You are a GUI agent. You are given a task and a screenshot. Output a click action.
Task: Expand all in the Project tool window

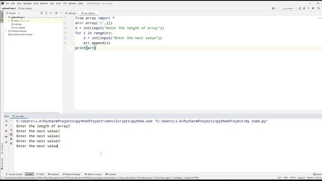(46, 13)
